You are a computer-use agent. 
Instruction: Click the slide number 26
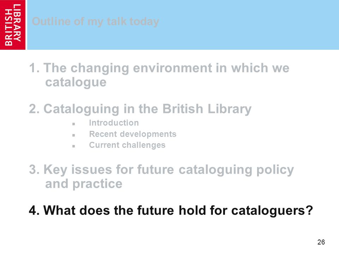(x=321, y=242)
